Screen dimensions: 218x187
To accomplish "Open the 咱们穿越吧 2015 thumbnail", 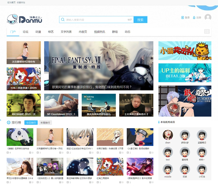I will (x=24, y=105).
